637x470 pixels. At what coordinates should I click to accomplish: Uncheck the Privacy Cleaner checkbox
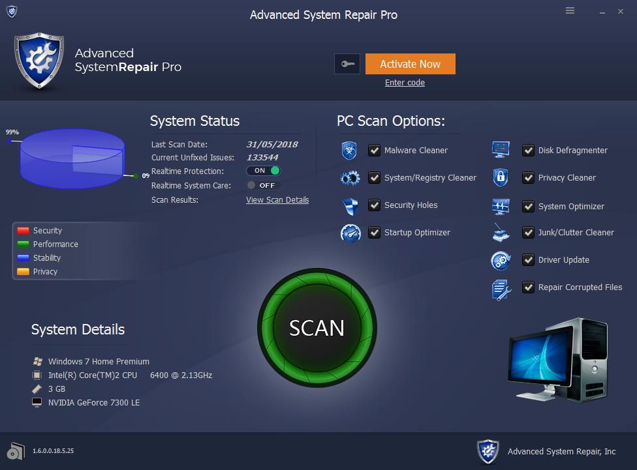pos(528,178)
